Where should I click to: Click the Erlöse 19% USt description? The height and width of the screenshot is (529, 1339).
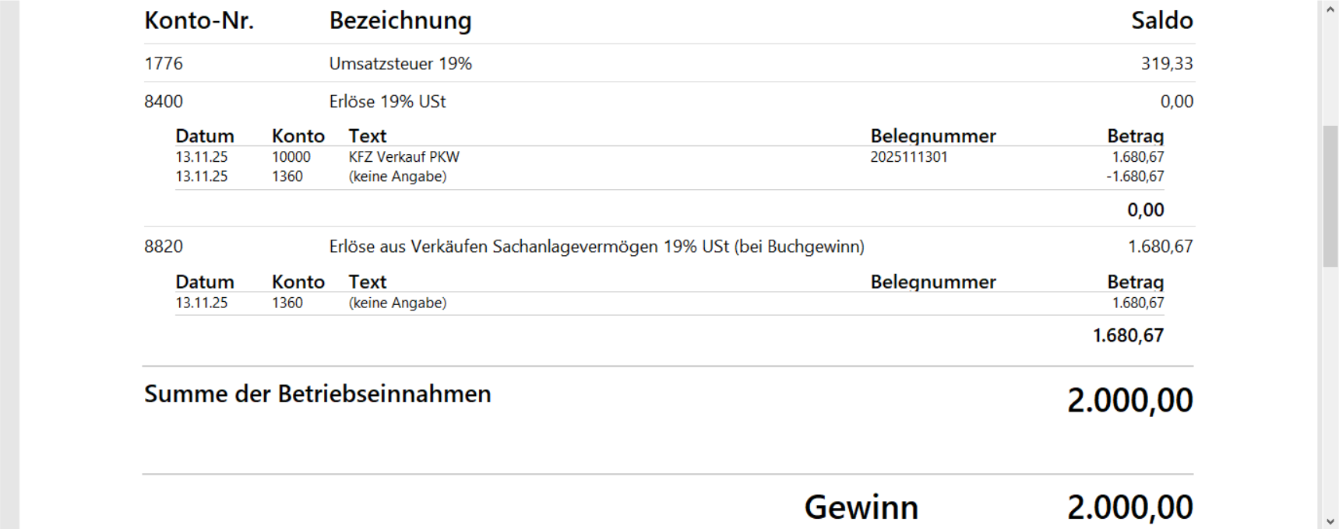[x=387, y=102]
